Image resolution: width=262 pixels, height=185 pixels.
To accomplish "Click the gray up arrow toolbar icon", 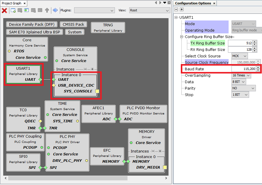I will [x=47, y=10].
